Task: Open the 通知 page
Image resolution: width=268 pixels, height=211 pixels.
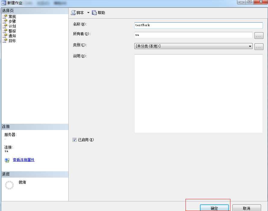Action: click(12, 36)
